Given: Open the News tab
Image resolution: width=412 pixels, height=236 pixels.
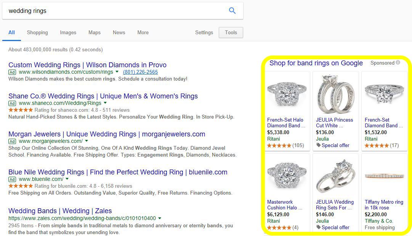Looking at the screenshot, I should pos(119,32).
